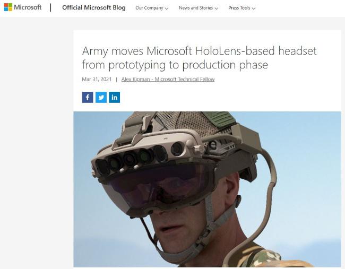
Task: Click the word Army in the headline
Action: tap(95, 51)
